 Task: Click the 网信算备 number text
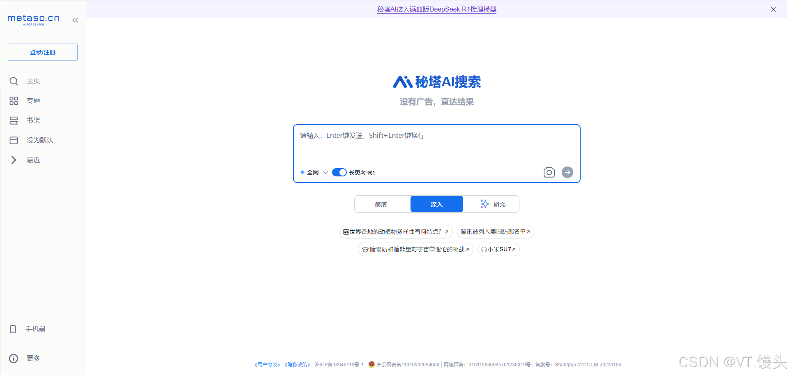pos(487,365)
